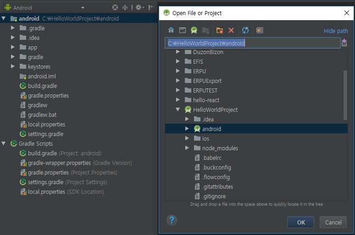This screenshot has width=355, height=235.
Task: Select gradlew.bat file
Action: click(38, 115)
